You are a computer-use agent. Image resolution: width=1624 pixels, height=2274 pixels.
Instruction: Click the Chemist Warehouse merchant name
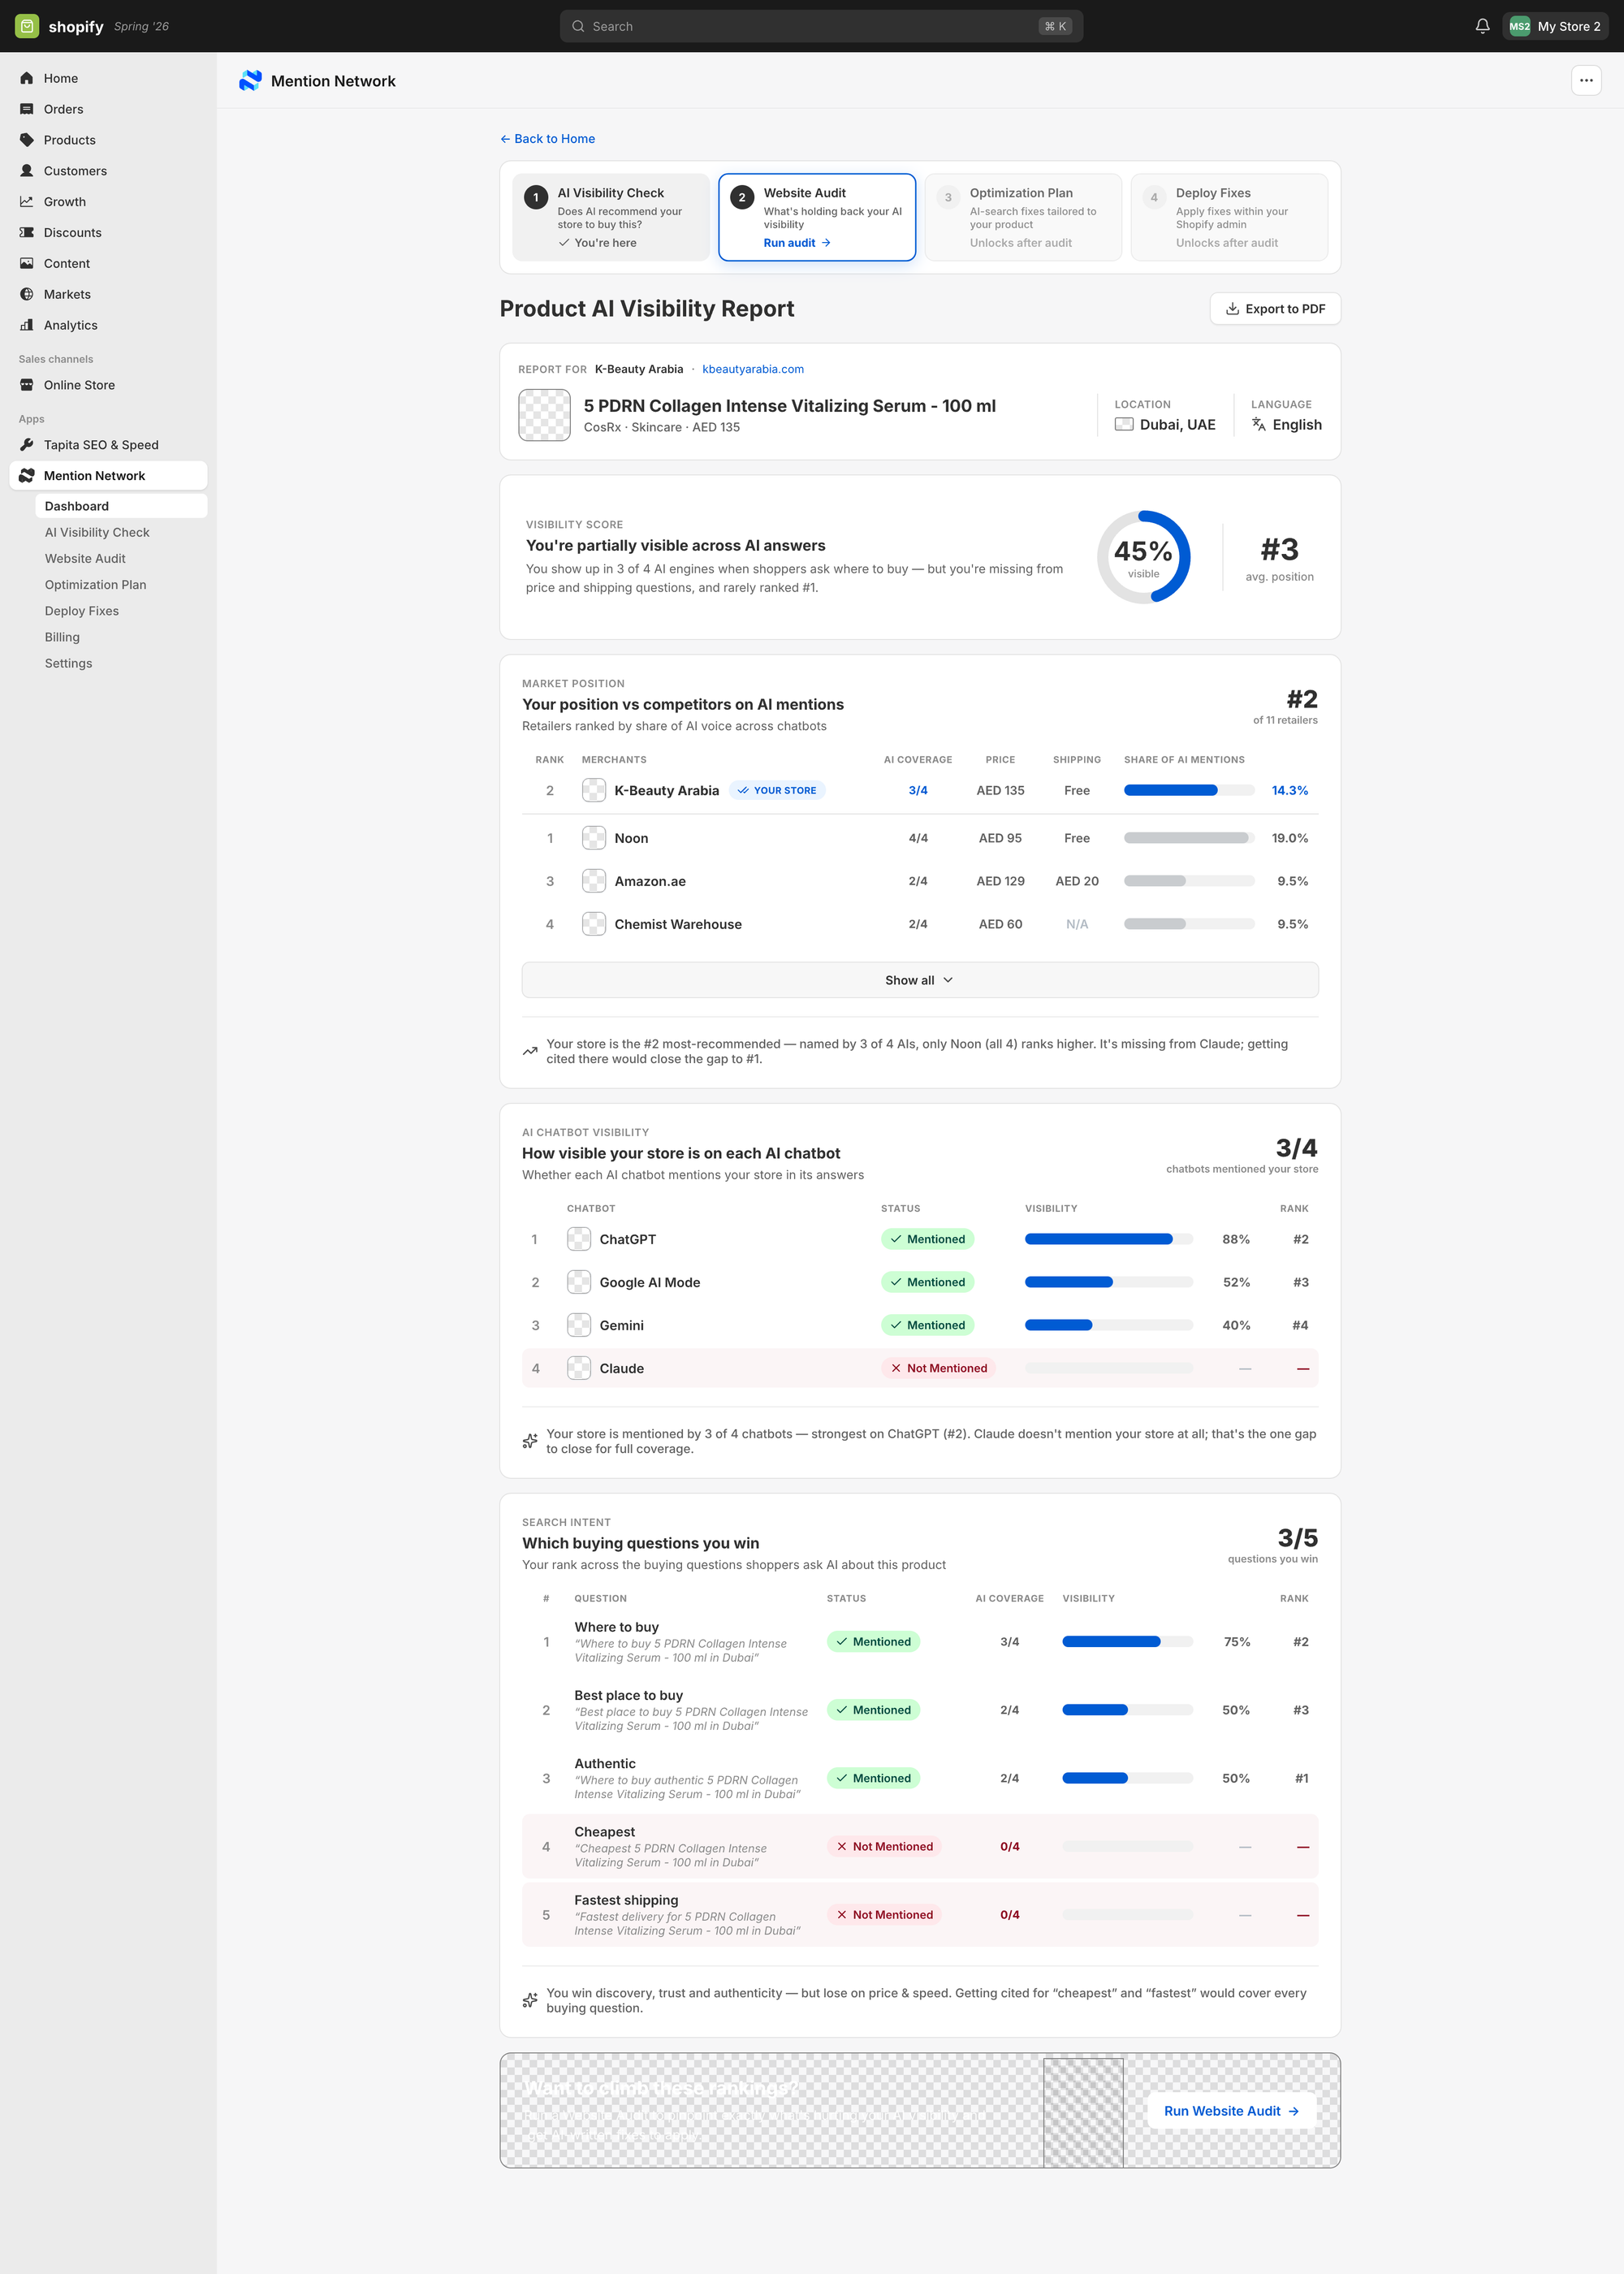(678, 924)
